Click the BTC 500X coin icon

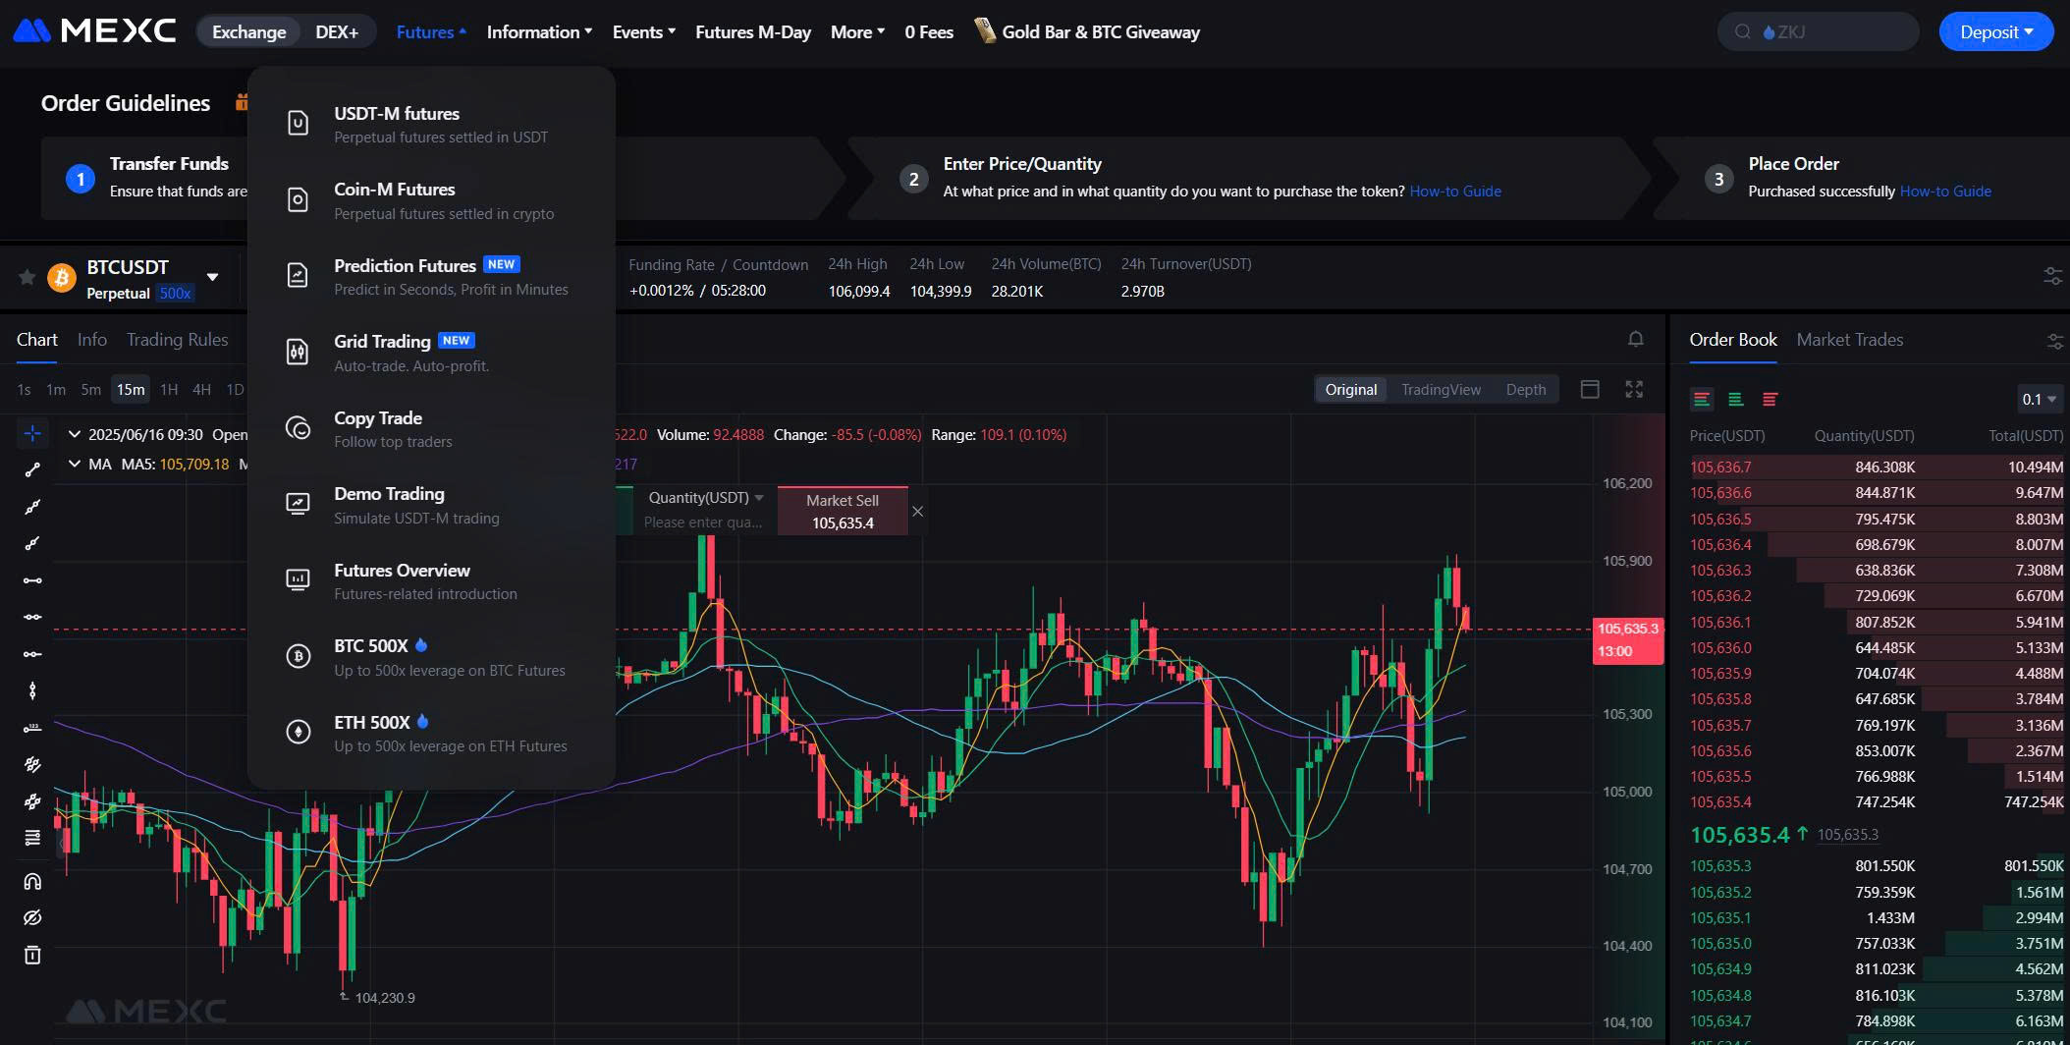[x=298, y=656]
